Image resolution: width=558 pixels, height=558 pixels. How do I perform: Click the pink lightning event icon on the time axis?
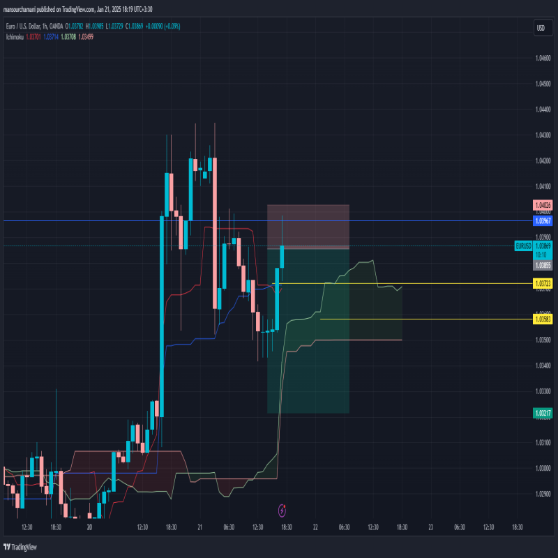(x=282, y=511)
